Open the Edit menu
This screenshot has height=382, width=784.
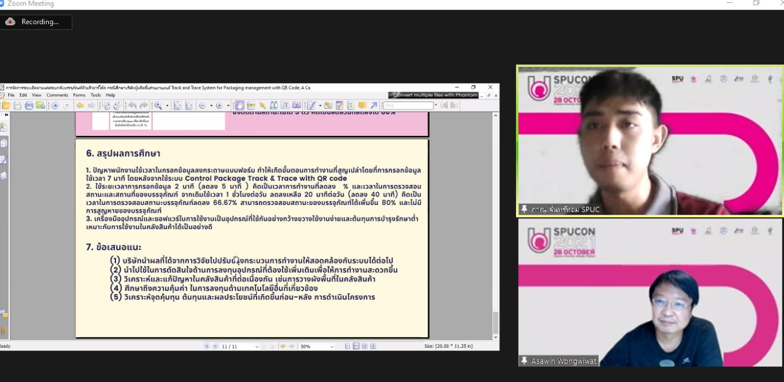tap(23, 95)
